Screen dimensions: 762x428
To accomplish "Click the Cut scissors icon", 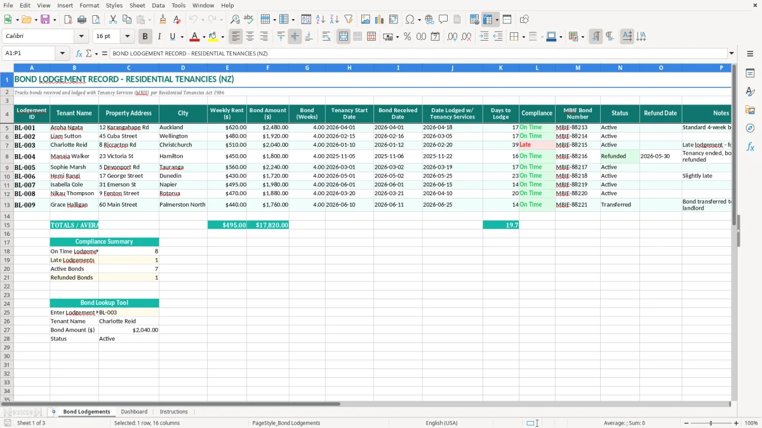I will point(113,20).
